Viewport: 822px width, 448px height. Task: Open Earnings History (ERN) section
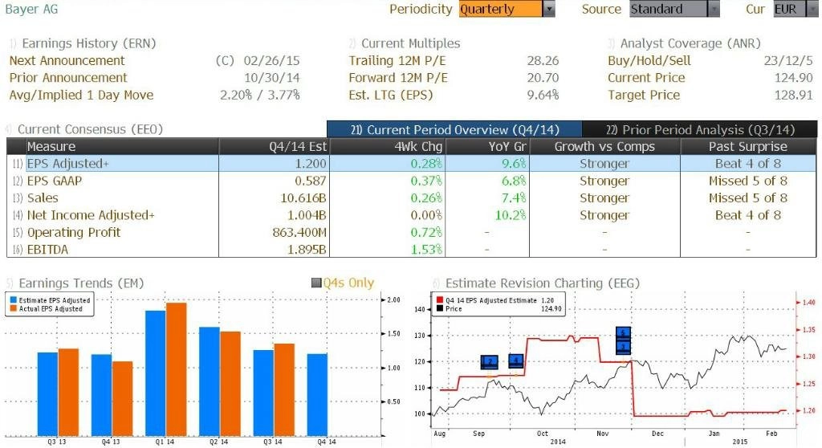[88, 43]
